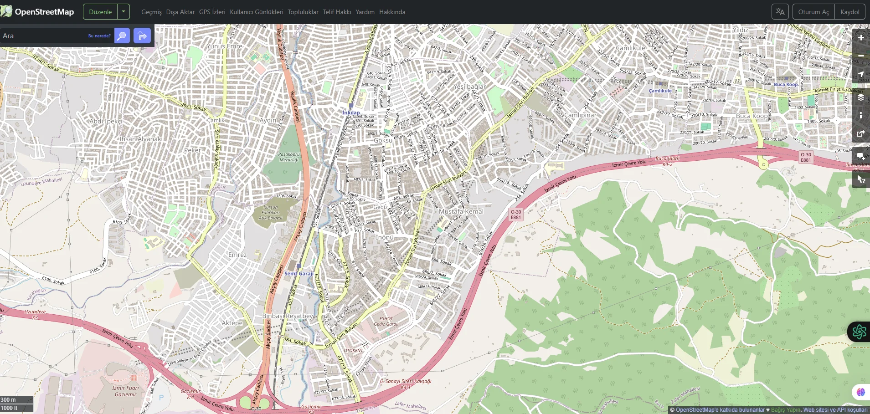This screenshot has height=414, width=870.
Task: Click the directions arrow button
Action: [142, 36]
